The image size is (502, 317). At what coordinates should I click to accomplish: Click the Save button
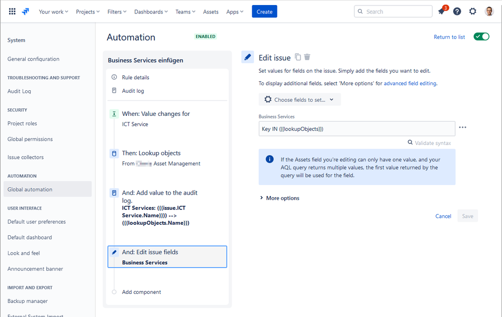coord(467,216)
